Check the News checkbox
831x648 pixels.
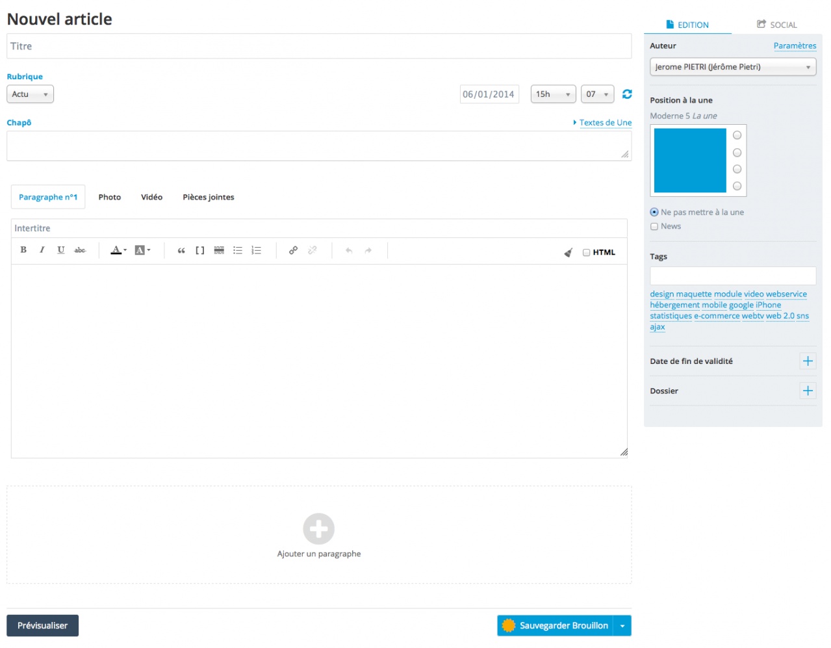click(654, 227)
